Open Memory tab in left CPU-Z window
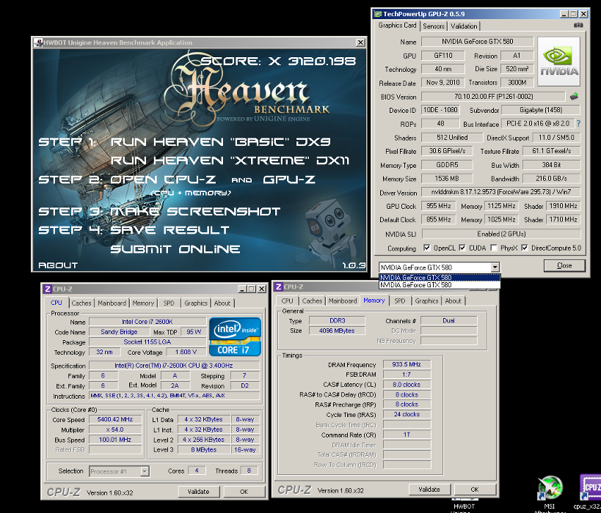601x513 pixels. click(x=143, y=303)
